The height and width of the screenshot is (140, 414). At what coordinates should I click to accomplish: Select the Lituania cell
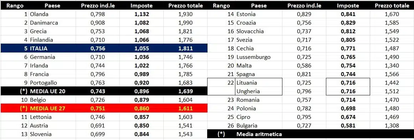click(259, 83)
